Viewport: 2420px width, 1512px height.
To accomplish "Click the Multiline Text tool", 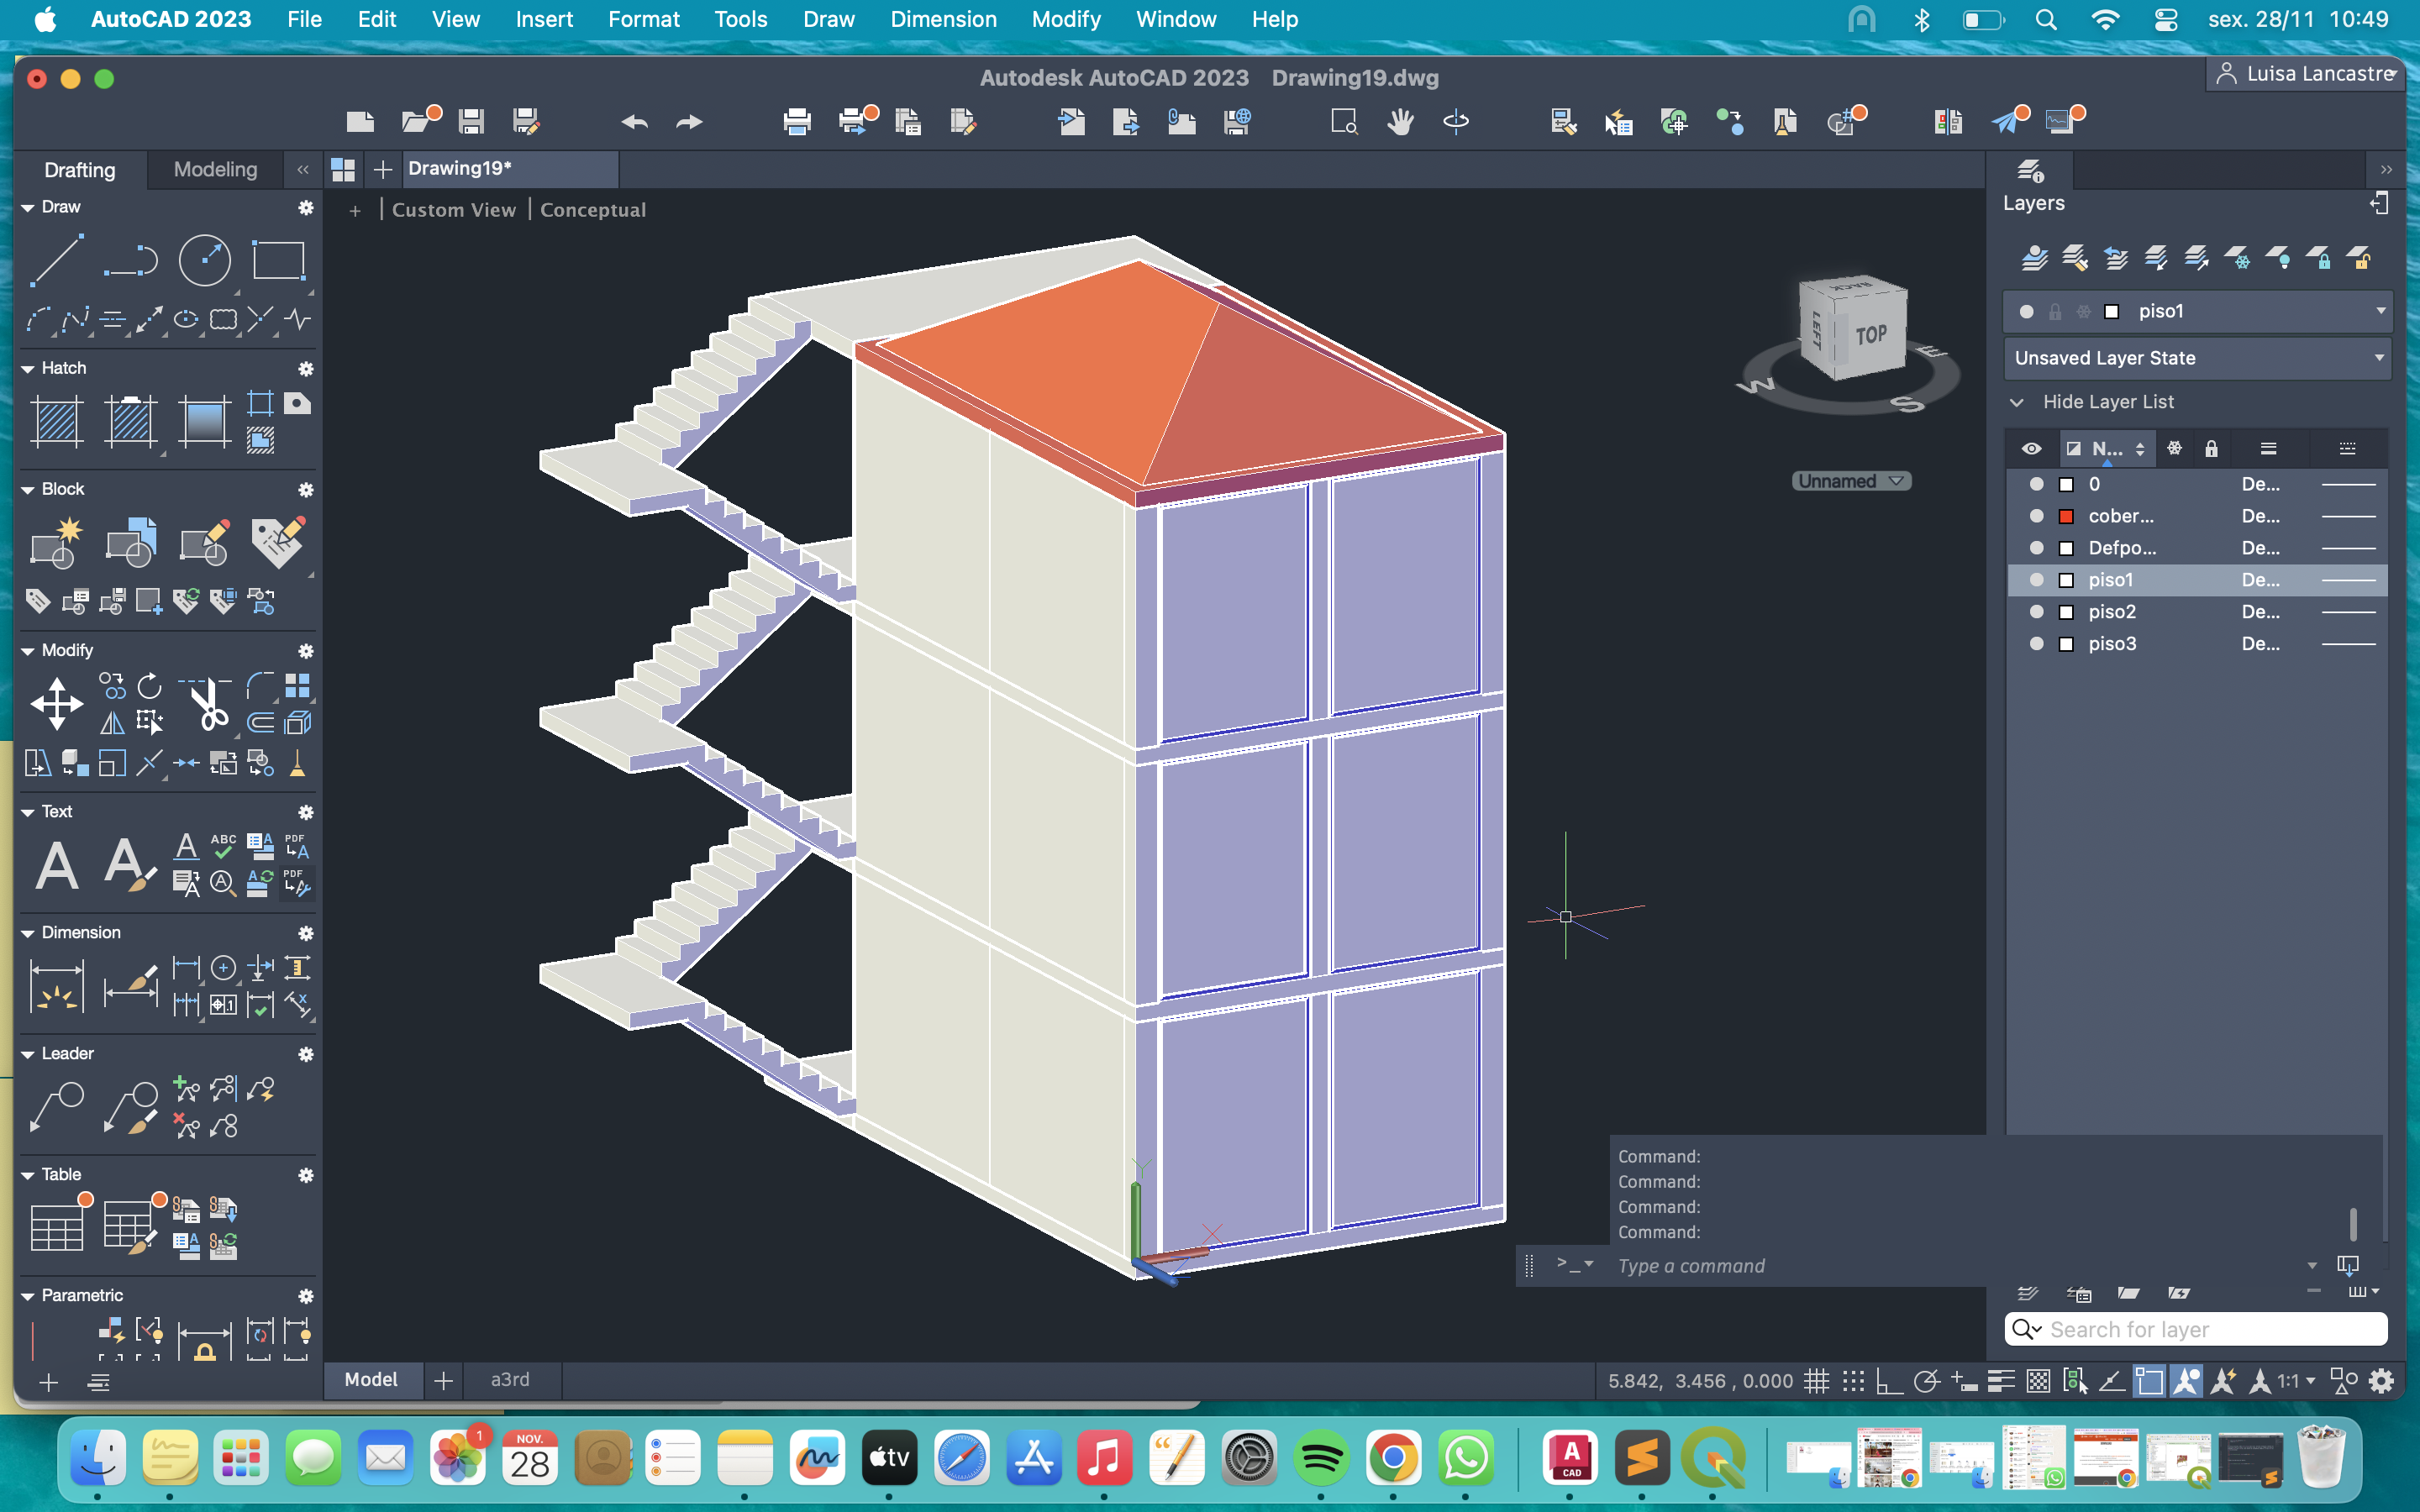I will coord(56,865).
